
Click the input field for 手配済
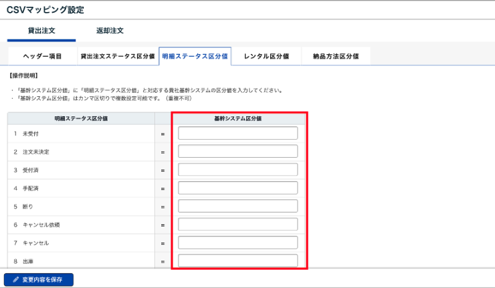[237, 188]
